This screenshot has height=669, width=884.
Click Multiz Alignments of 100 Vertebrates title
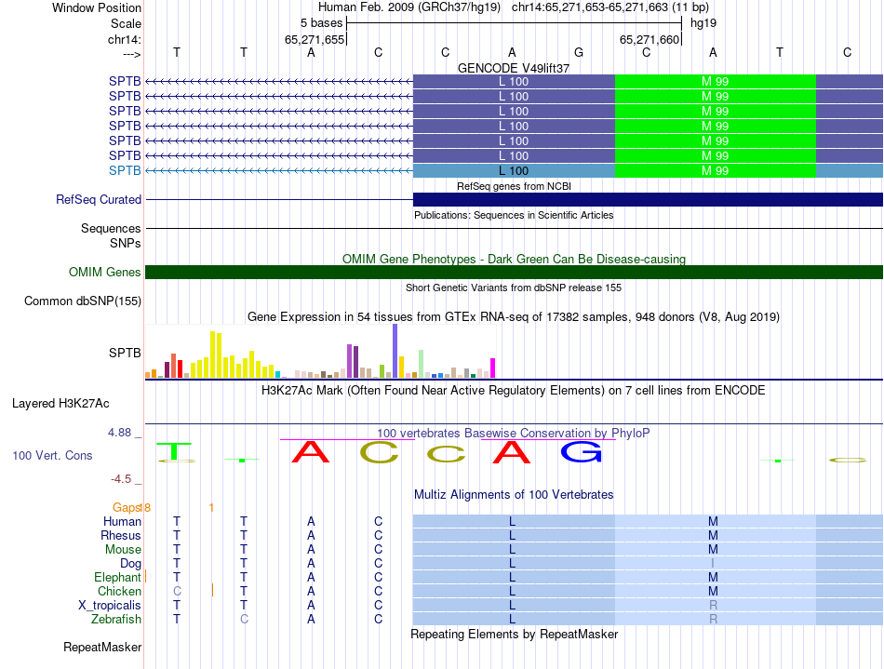tap(514, 495)
